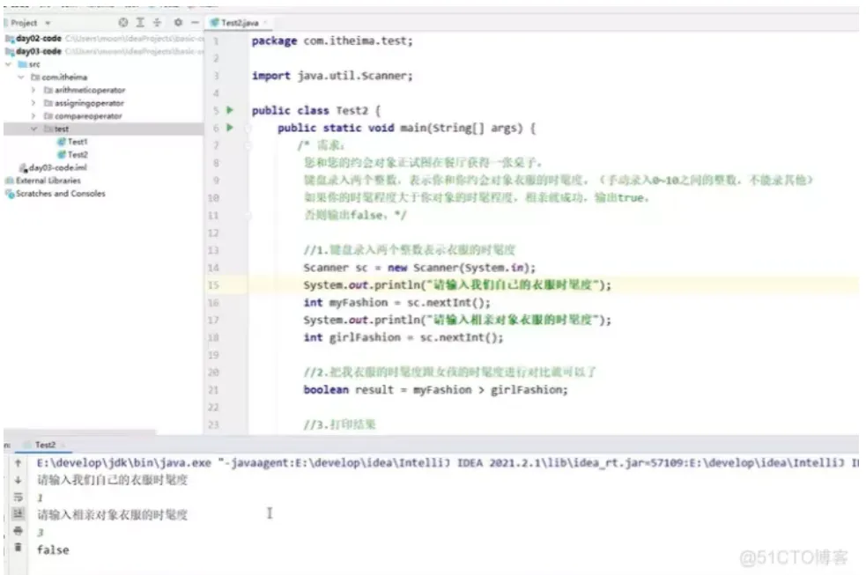Toggle code fold marker at line 6
Image resolution: width=866 pixels, height=575 pixels.
[x=248, y=128]
